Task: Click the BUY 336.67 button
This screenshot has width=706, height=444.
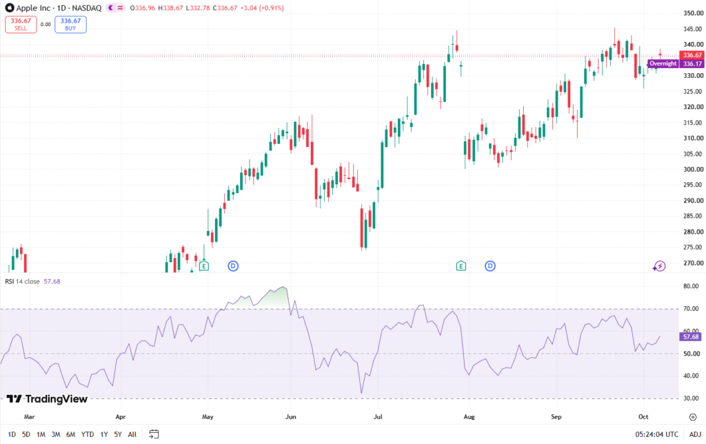Action: click(70, 24)
